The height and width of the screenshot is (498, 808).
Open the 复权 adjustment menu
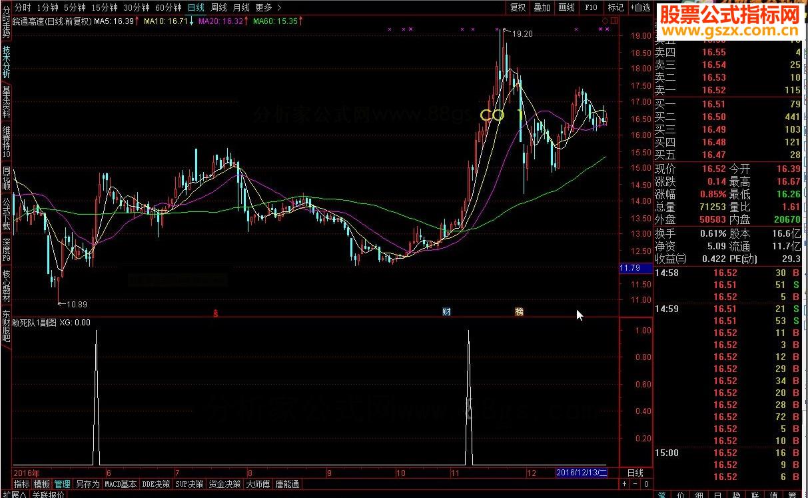pos(518,7)
